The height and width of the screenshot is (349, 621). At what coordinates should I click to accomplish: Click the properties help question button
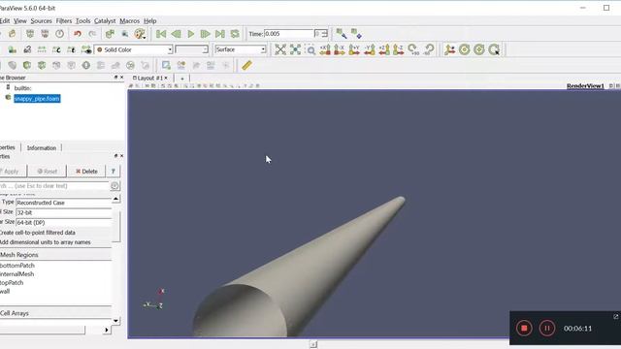click(114, 172)
